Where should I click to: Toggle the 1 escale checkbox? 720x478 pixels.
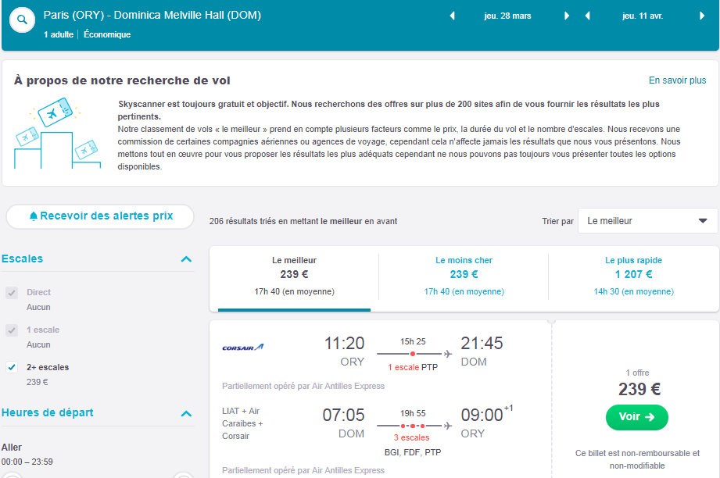(12, 330)
